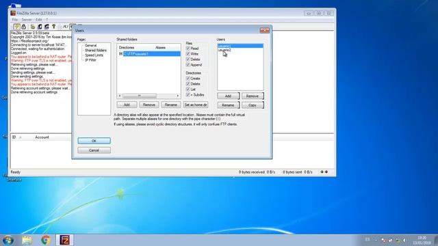Click the /C/ path display toolbar icon
Image resolution: width=438 pixels, height=246 pixels.
click(x=66, y=27)
